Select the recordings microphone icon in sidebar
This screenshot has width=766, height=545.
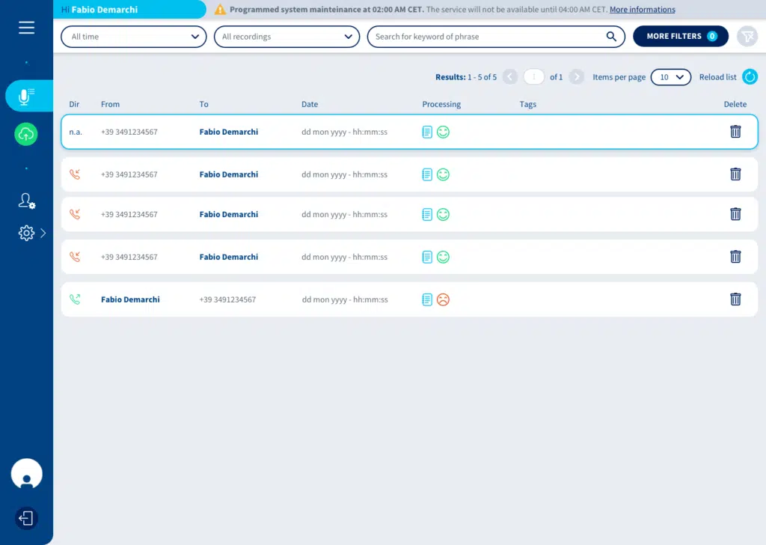tap(27, 96)
